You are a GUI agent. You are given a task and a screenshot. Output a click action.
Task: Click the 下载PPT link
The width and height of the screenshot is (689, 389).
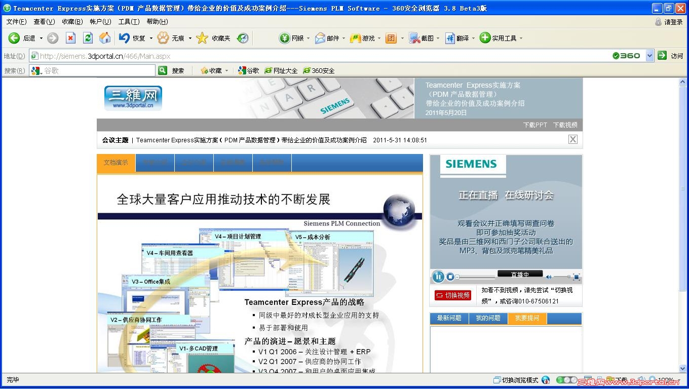[535, 125]
